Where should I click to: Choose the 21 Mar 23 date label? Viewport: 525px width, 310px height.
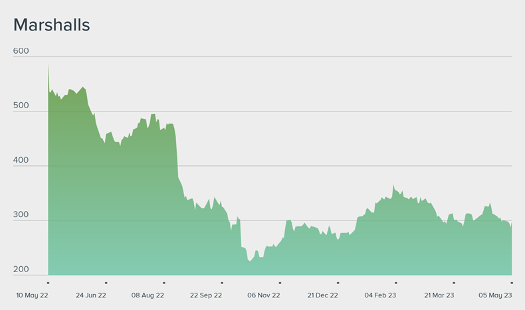[x=439, y=295]
